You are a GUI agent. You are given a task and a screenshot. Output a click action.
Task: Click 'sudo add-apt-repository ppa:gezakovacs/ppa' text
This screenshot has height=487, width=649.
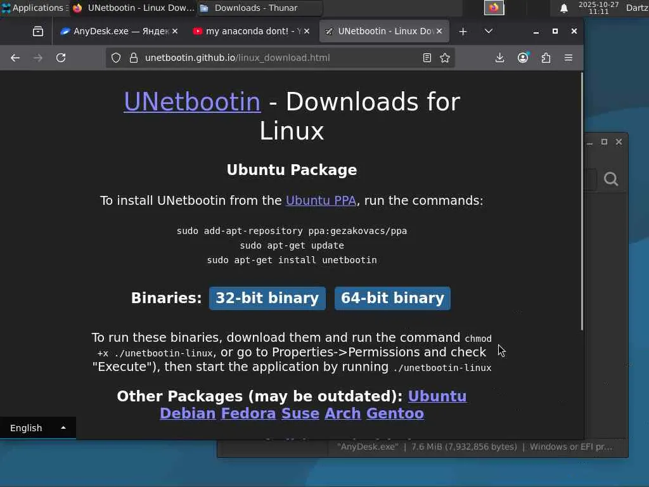point(292,231)
